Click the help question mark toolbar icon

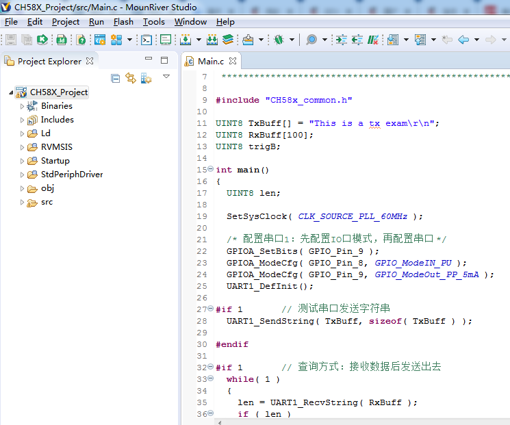click(x=81, y=40)
